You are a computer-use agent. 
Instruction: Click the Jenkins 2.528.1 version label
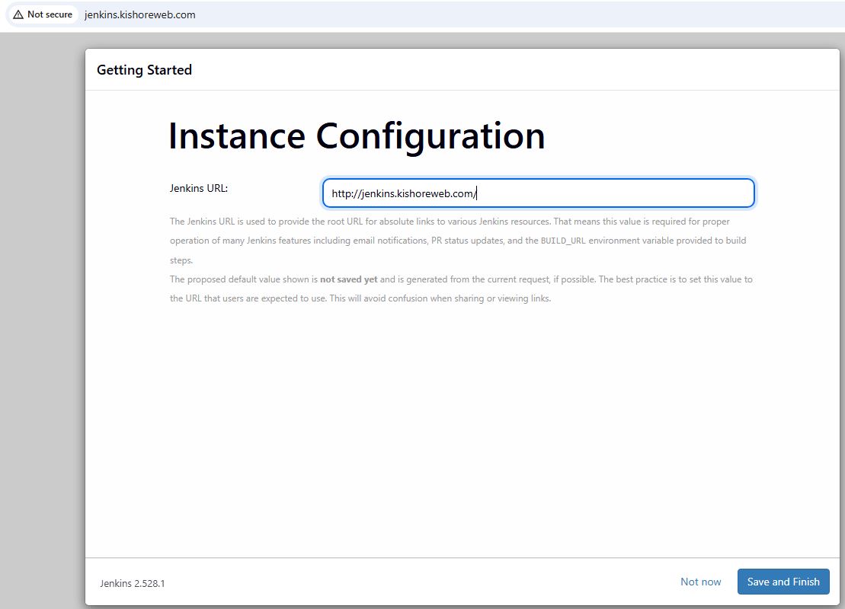133,583
